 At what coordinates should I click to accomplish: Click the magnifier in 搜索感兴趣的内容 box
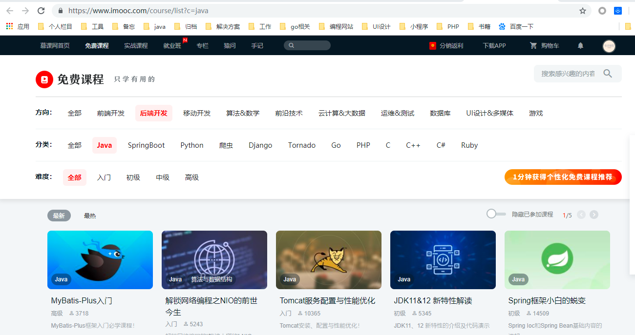tap(608, 73)
